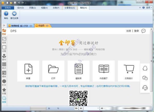Open the 模板 template sidebar panel

point(4,74)
